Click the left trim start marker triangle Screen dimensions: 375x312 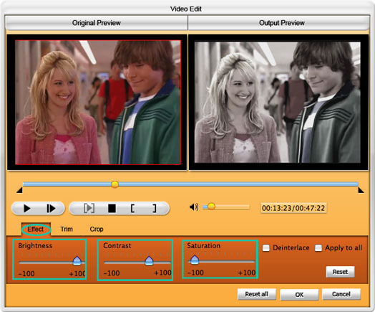pos(19,190)
